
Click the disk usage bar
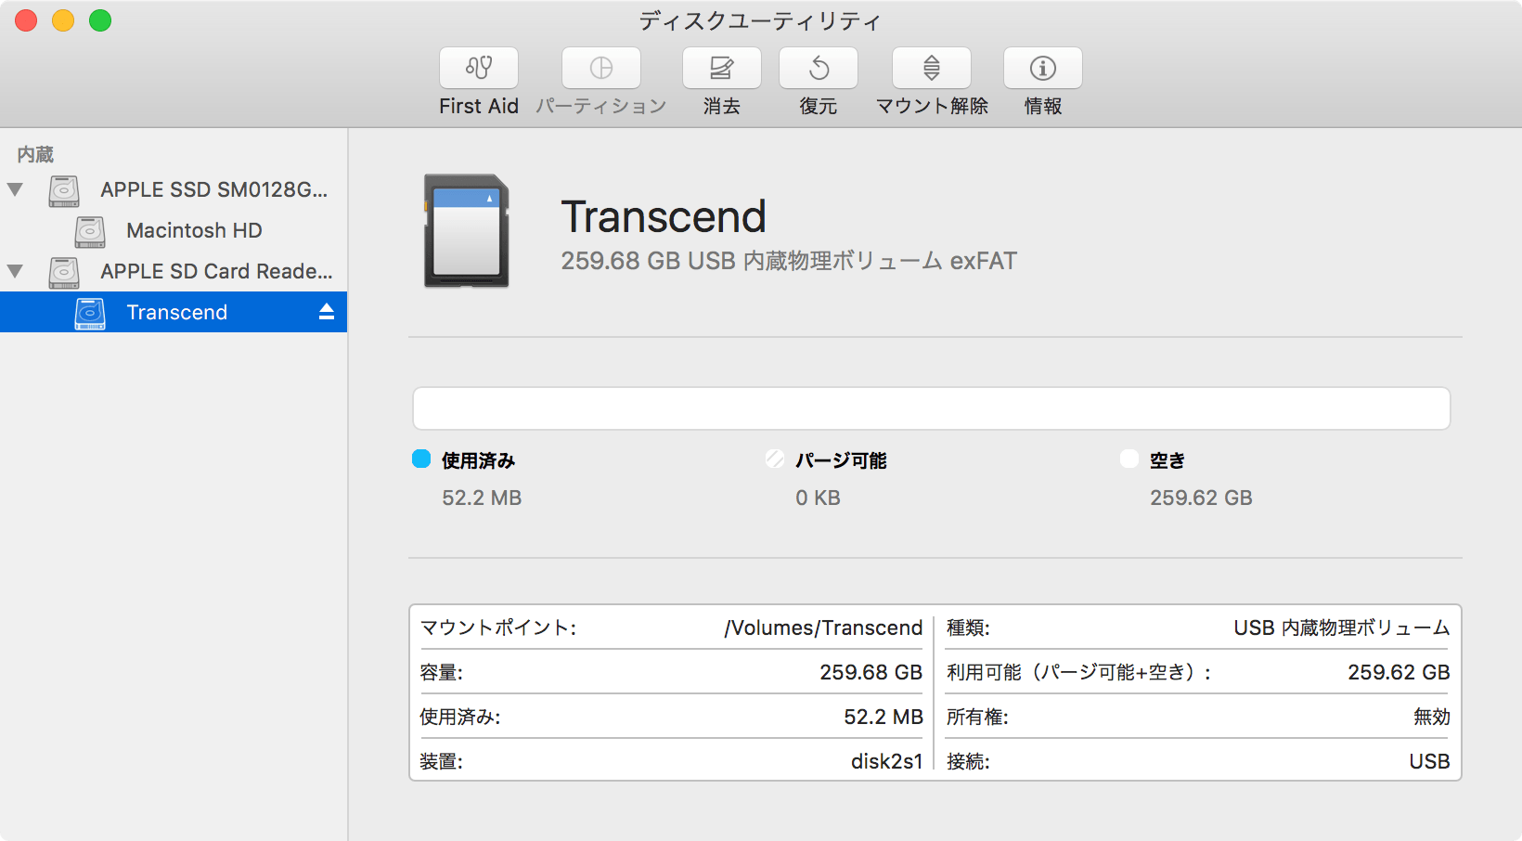(x=932, y=408)
